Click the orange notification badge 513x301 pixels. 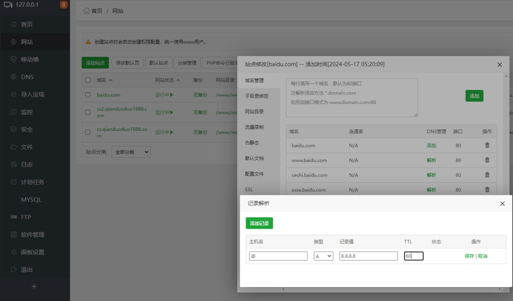pyautogui.click(x=63, y=5)
